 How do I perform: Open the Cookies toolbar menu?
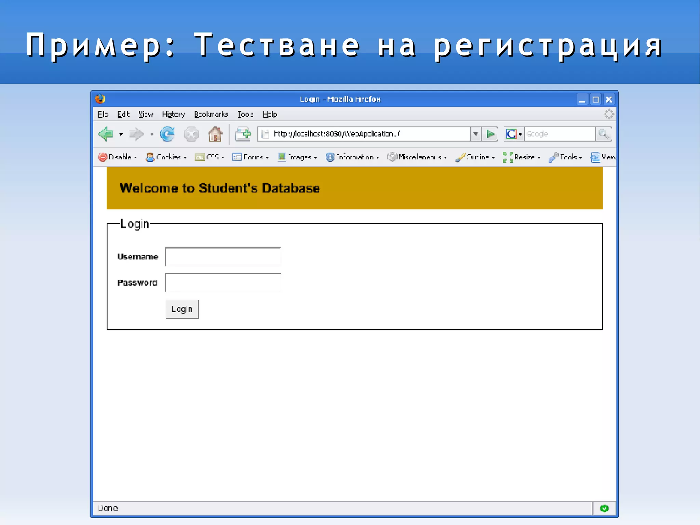[x=166, y=157]
